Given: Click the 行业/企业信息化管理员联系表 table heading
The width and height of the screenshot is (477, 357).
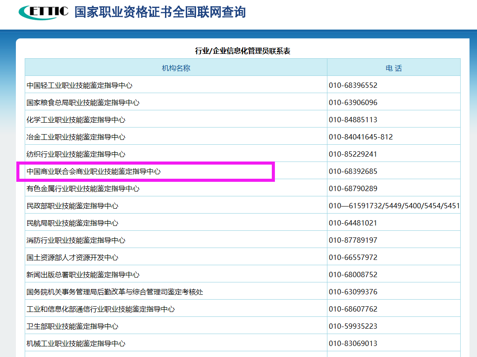Looking at the screenshot, I should (x=242, y=51).
